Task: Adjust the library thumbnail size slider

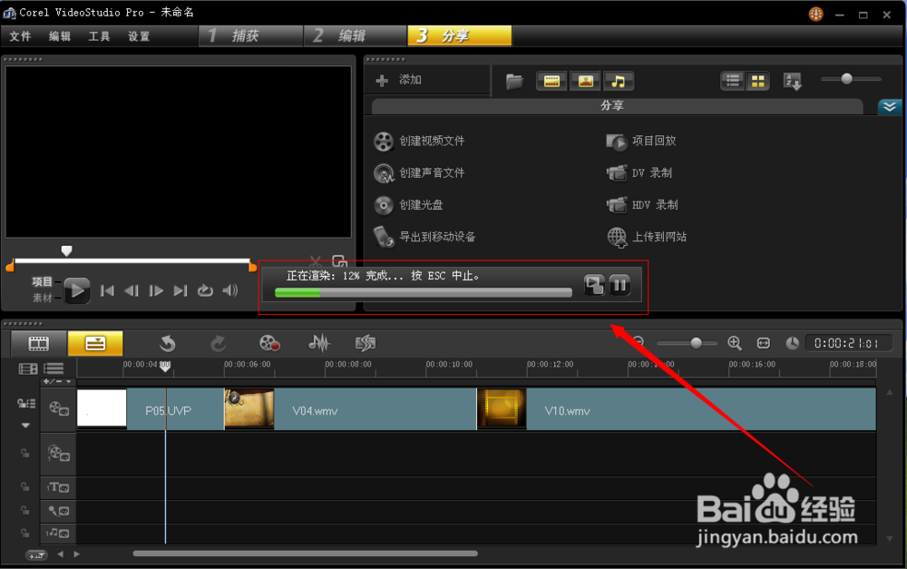Action: click(x=847, y=79)
